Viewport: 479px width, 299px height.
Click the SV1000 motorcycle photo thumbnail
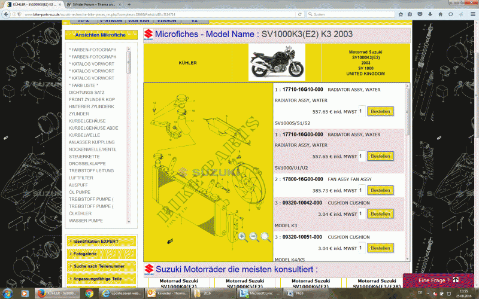(x=277, y=62)
